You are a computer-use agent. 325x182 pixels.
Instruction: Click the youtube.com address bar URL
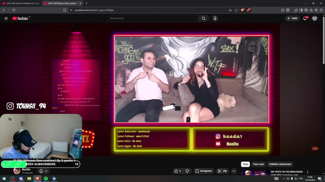94,10
